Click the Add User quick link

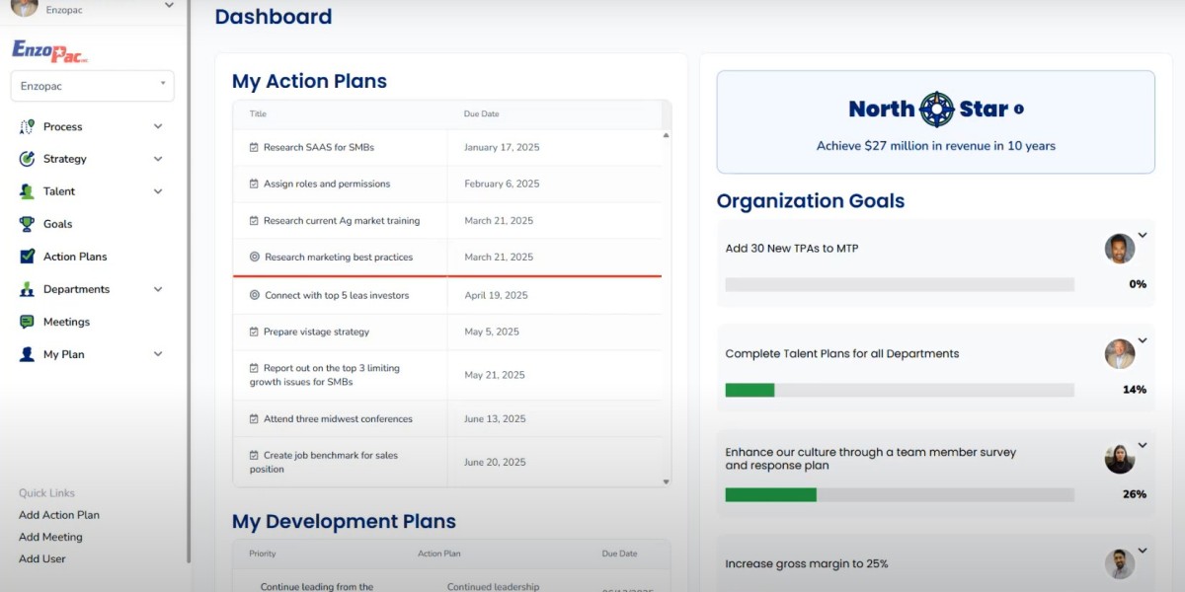(42, 558)
